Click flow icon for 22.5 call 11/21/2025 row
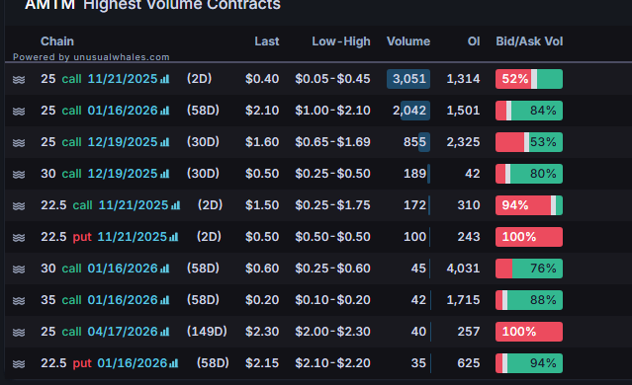632x385 pixels. [19, 205]
